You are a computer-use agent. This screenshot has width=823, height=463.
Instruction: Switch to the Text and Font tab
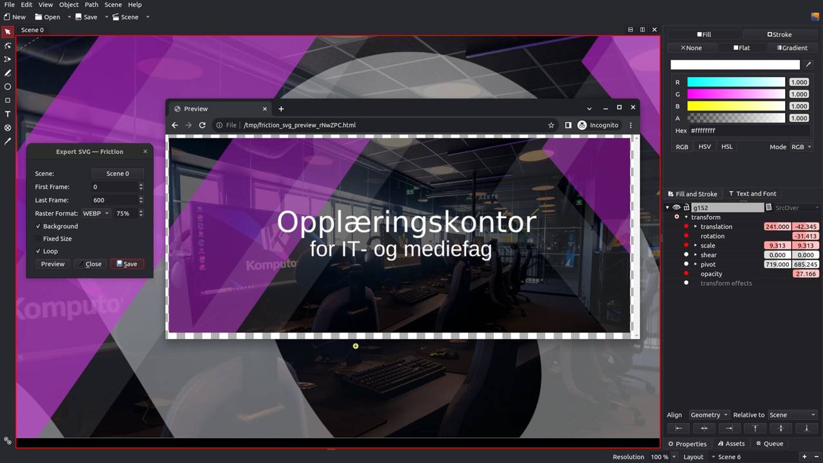pos(752,194)
